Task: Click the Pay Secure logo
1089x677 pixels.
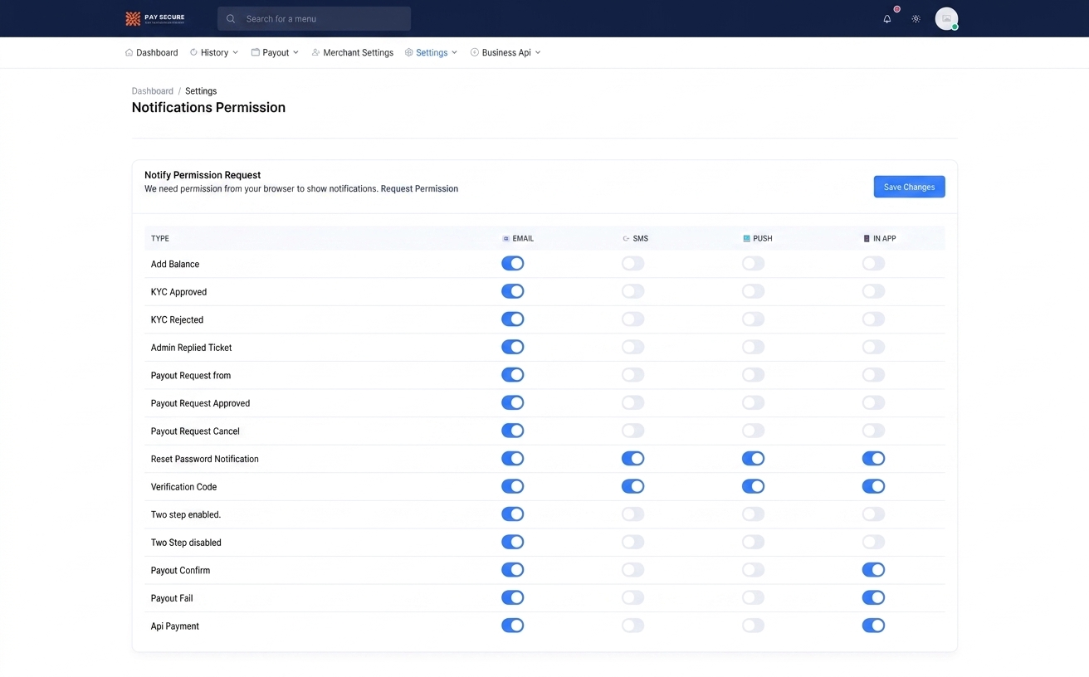Action: pyautogui.click(x=155, y=18)
